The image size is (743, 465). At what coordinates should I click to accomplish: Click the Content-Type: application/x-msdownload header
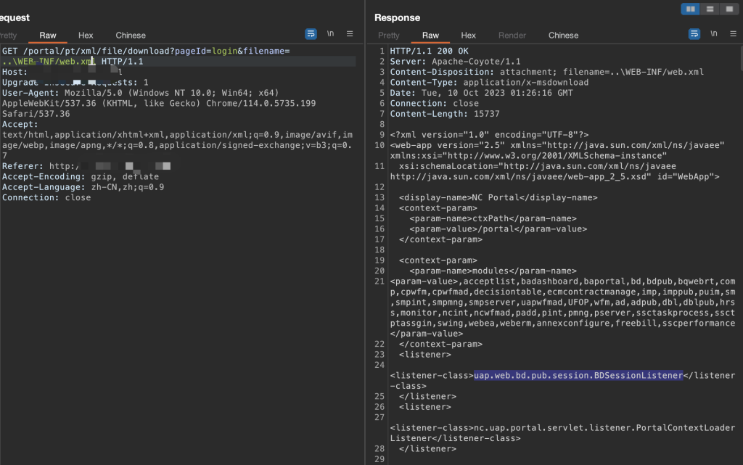(490, 83)
